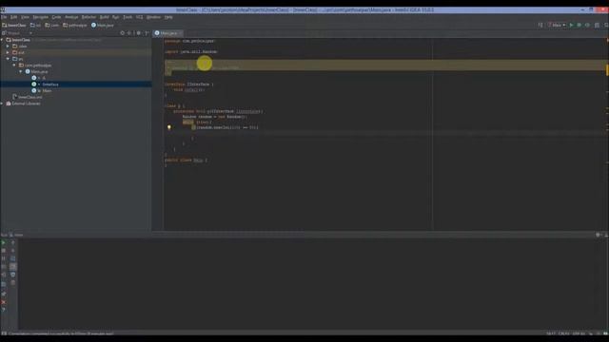Viewport: 609px width, 342px height.
Task: Hide the Run tool window
Action: [x=606, y=235]
